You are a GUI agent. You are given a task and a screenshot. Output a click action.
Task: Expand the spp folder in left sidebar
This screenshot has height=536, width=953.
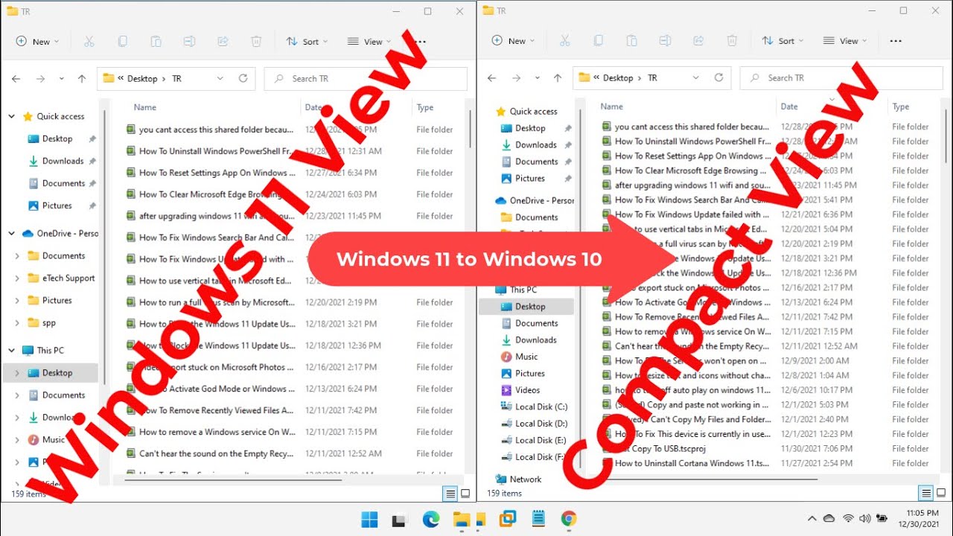(x=17, y=323)
